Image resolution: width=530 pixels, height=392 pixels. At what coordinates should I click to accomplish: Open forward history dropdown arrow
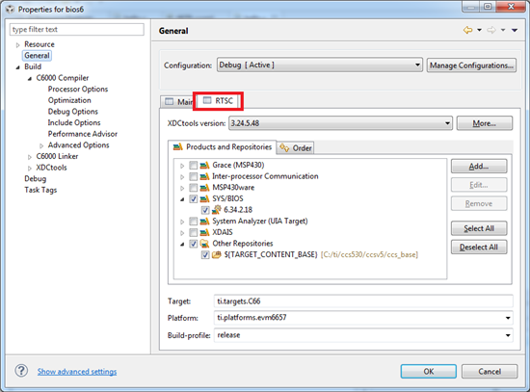point(503,30)
